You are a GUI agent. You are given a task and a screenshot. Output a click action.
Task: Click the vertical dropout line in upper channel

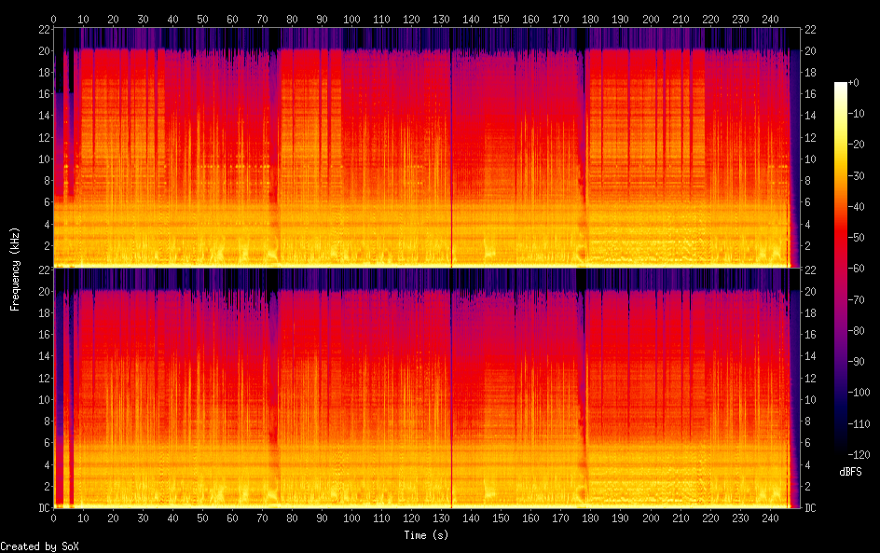(451, 149)
